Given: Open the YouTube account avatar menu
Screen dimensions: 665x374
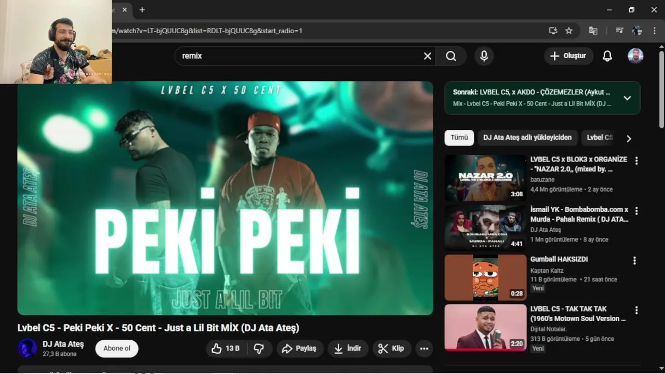Looking at the screenshot, I should [x=635, y=56].
